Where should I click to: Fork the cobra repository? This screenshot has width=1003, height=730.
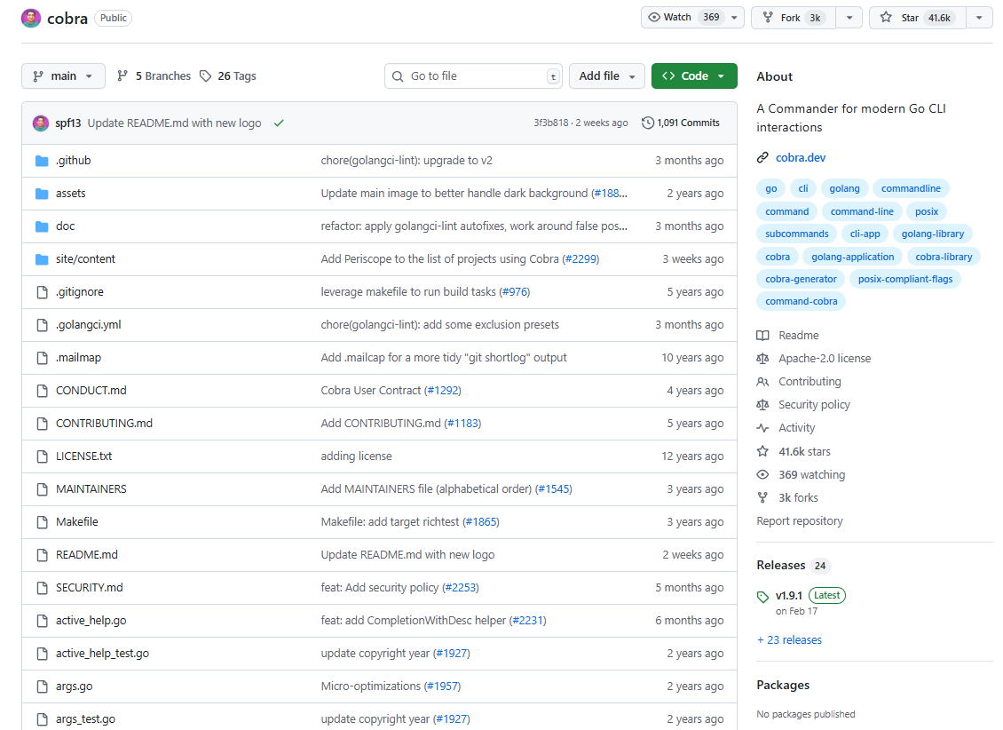pyautogui.click(x=794, y=18)
